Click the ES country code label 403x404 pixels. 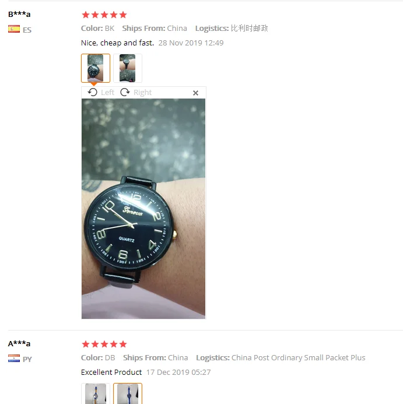click(27, 30)
